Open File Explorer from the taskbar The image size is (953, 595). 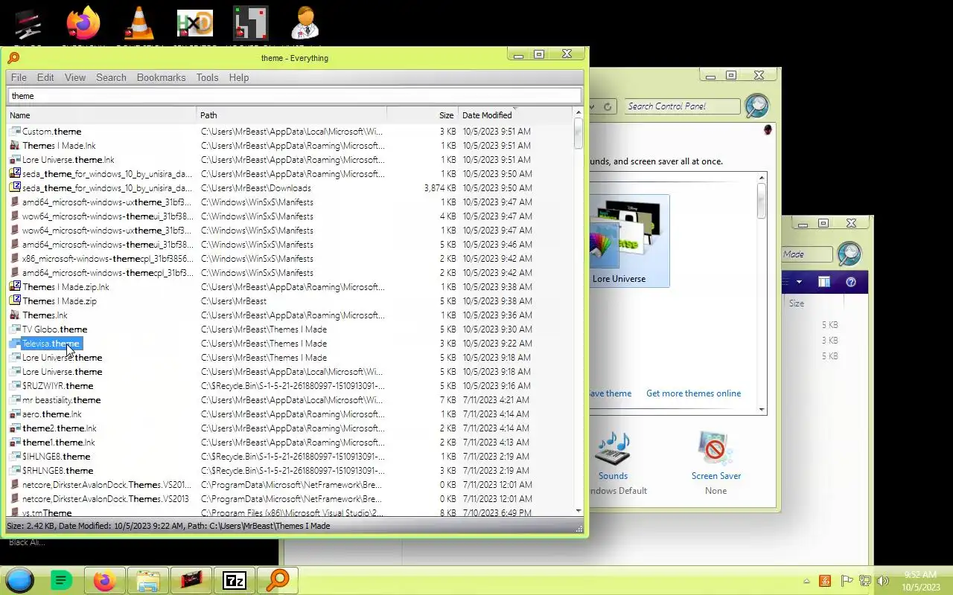(x=147, y=580)
